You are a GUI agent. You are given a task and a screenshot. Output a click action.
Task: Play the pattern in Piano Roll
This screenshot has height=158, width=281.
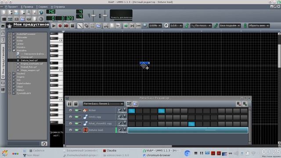point(54,26)
